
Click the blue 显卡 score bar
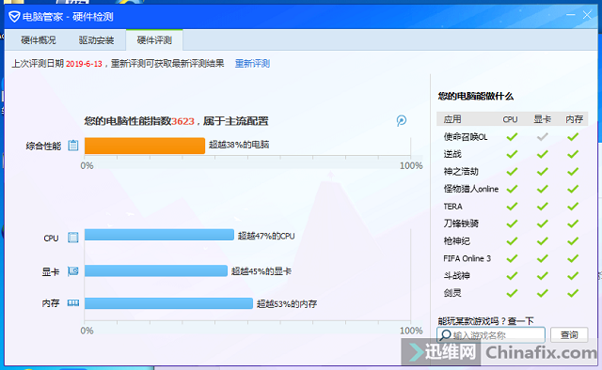pos(156,270)
